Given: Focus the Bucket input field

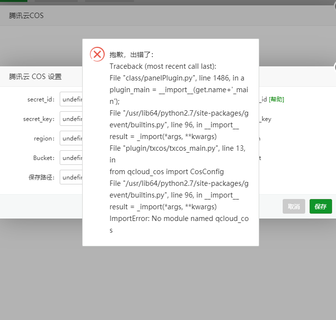Looking at the screenshot, I should click(x=71, y=158).
